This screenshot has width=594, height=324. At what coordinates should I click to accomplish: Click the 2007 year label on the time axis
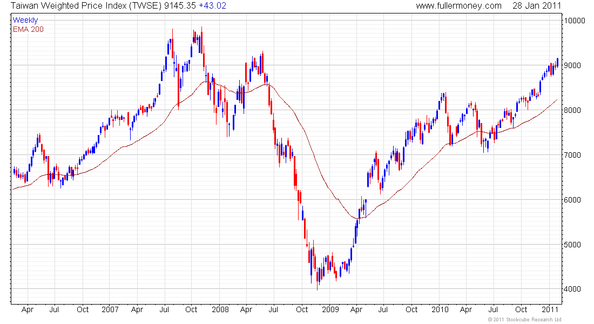click(x=110, y=309)
